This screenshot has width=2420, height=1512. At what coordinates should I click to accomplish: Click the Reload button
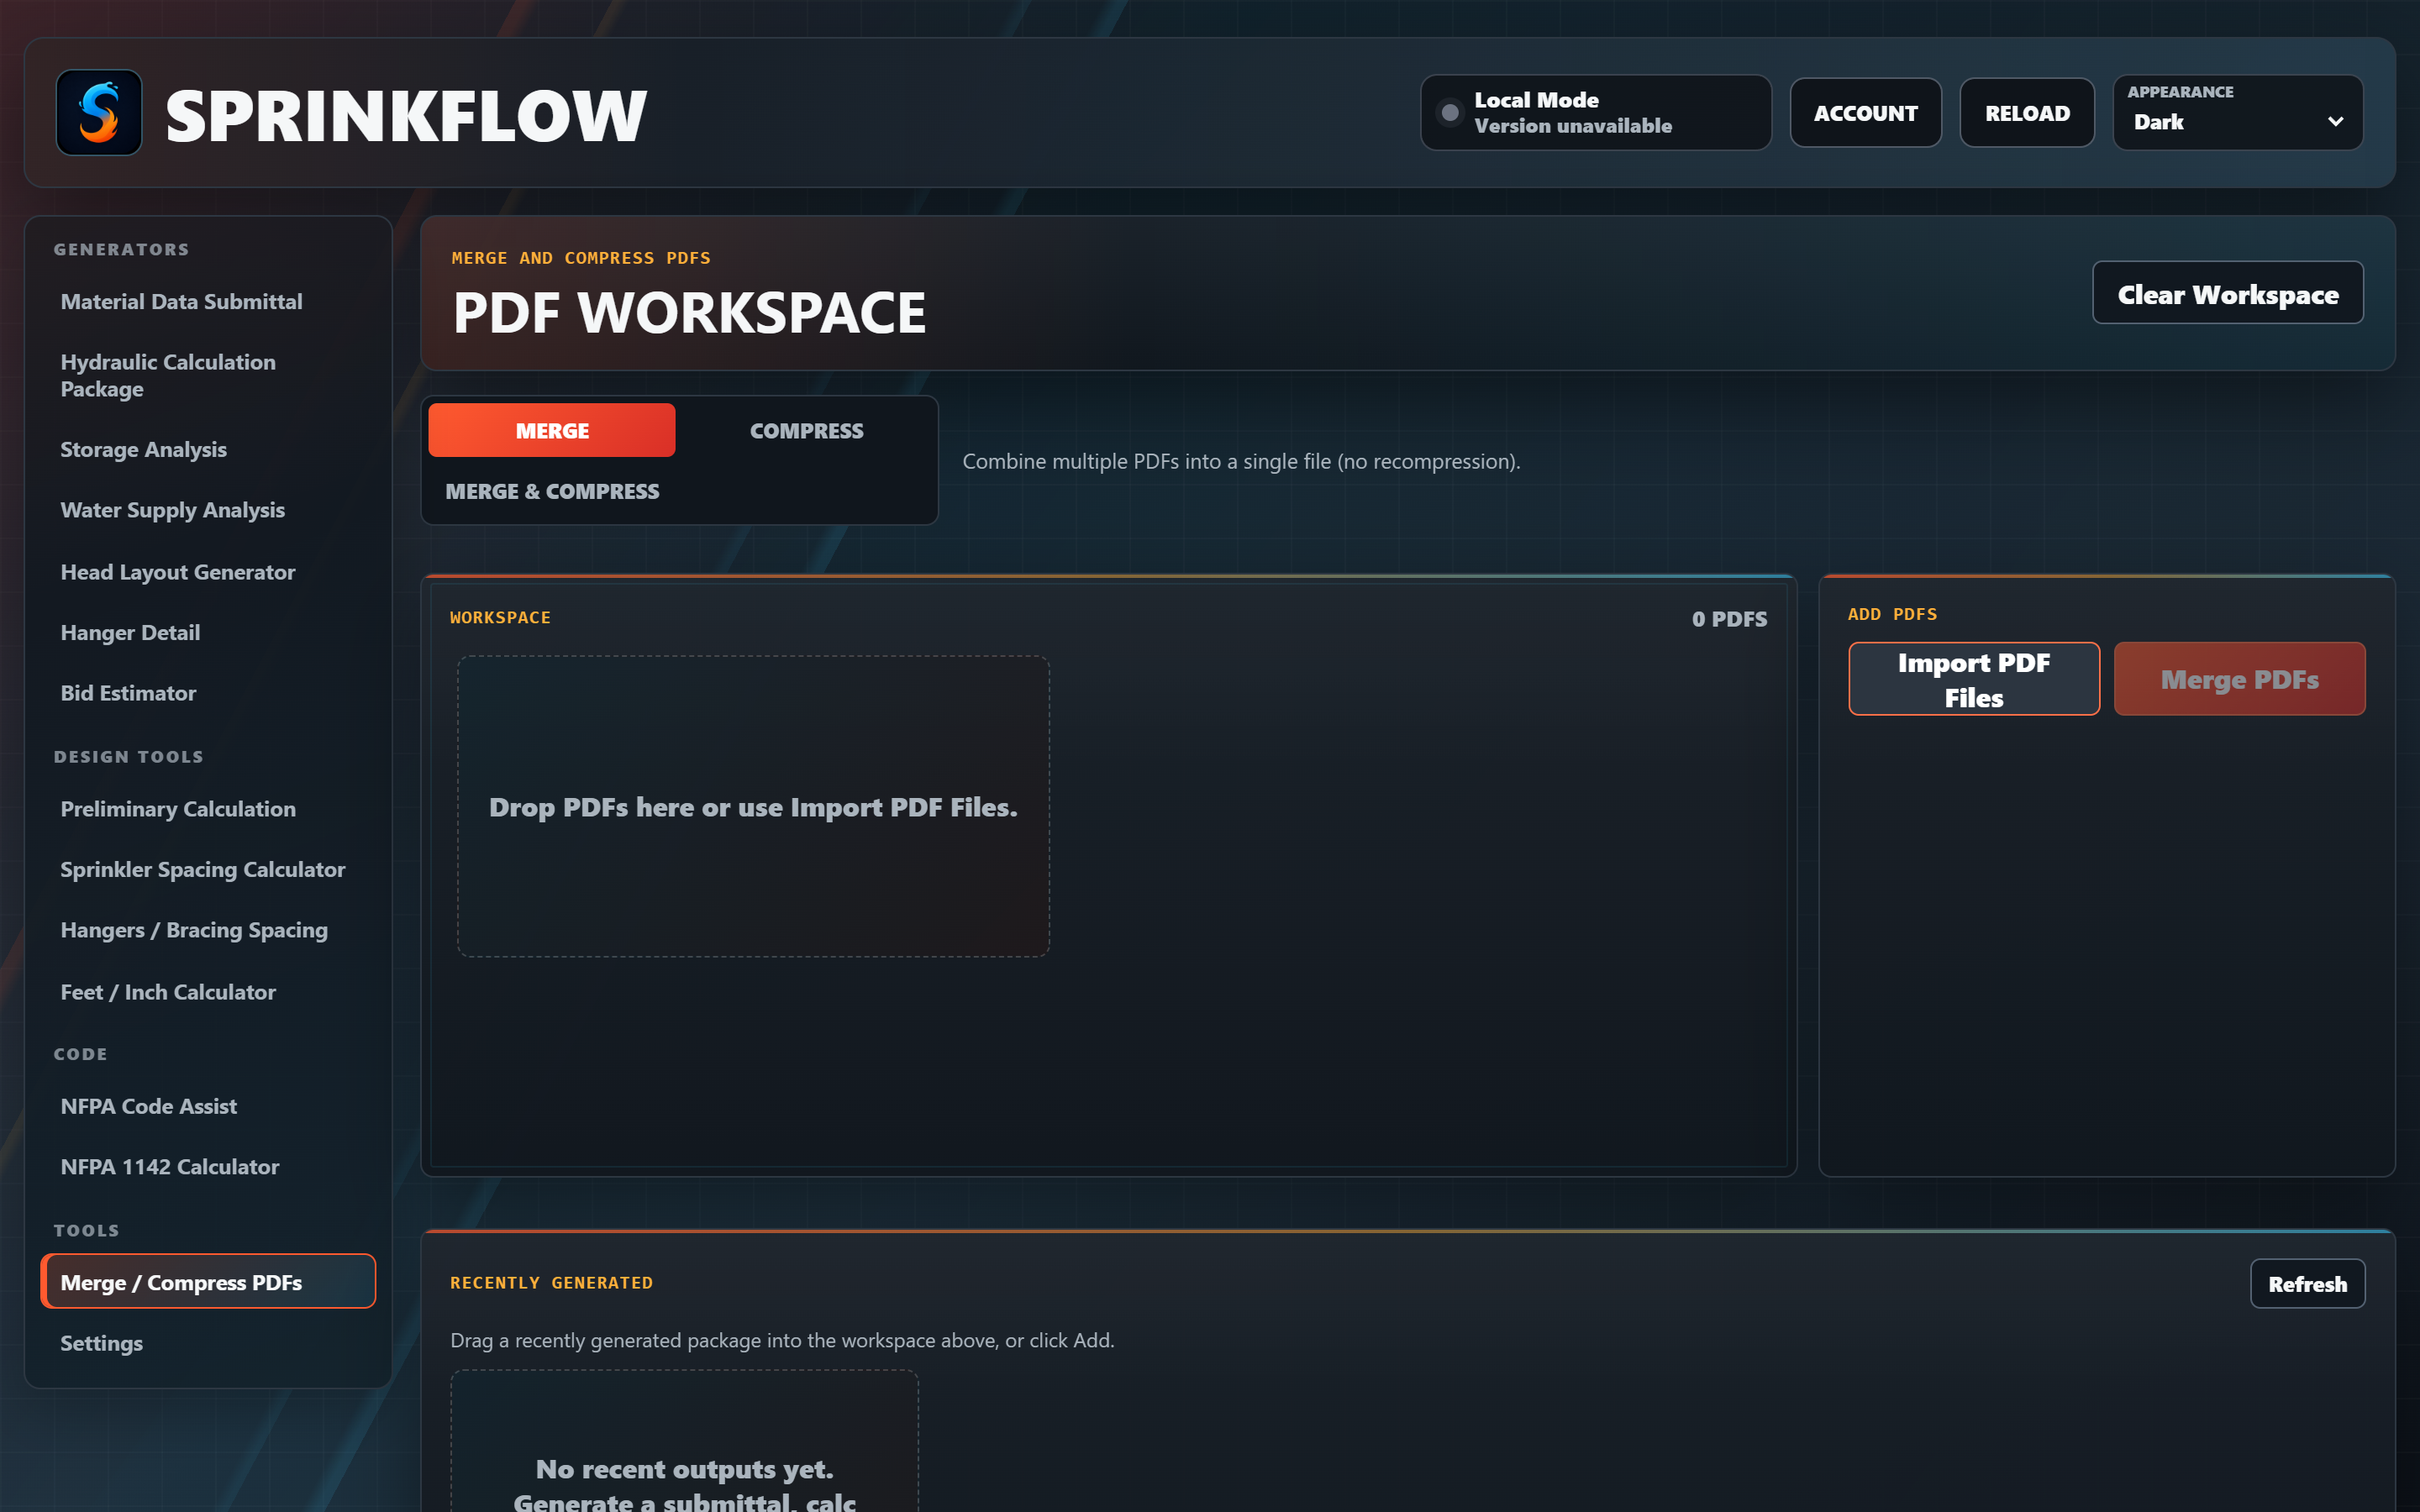coord(2027,113)
